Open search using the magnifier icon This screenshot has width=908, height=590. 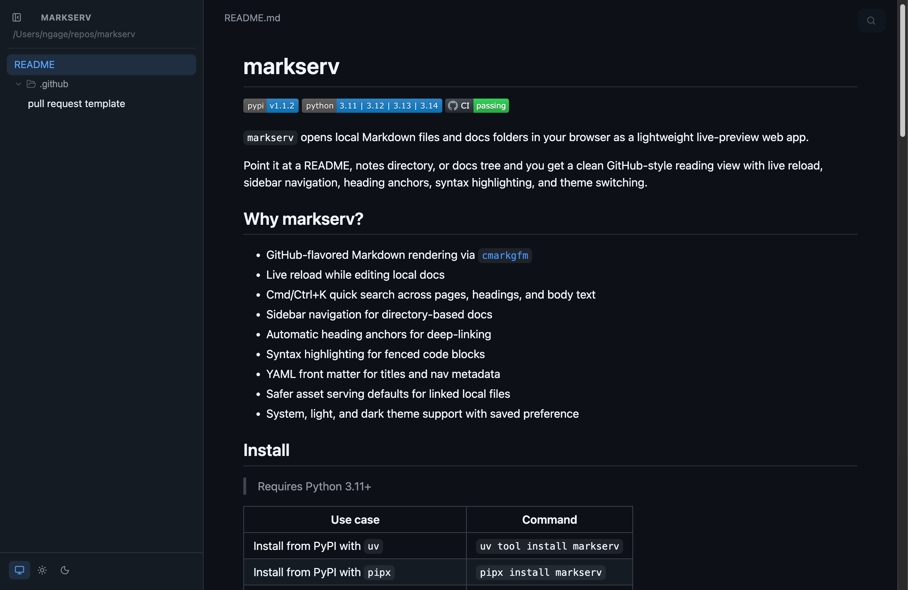871,20
